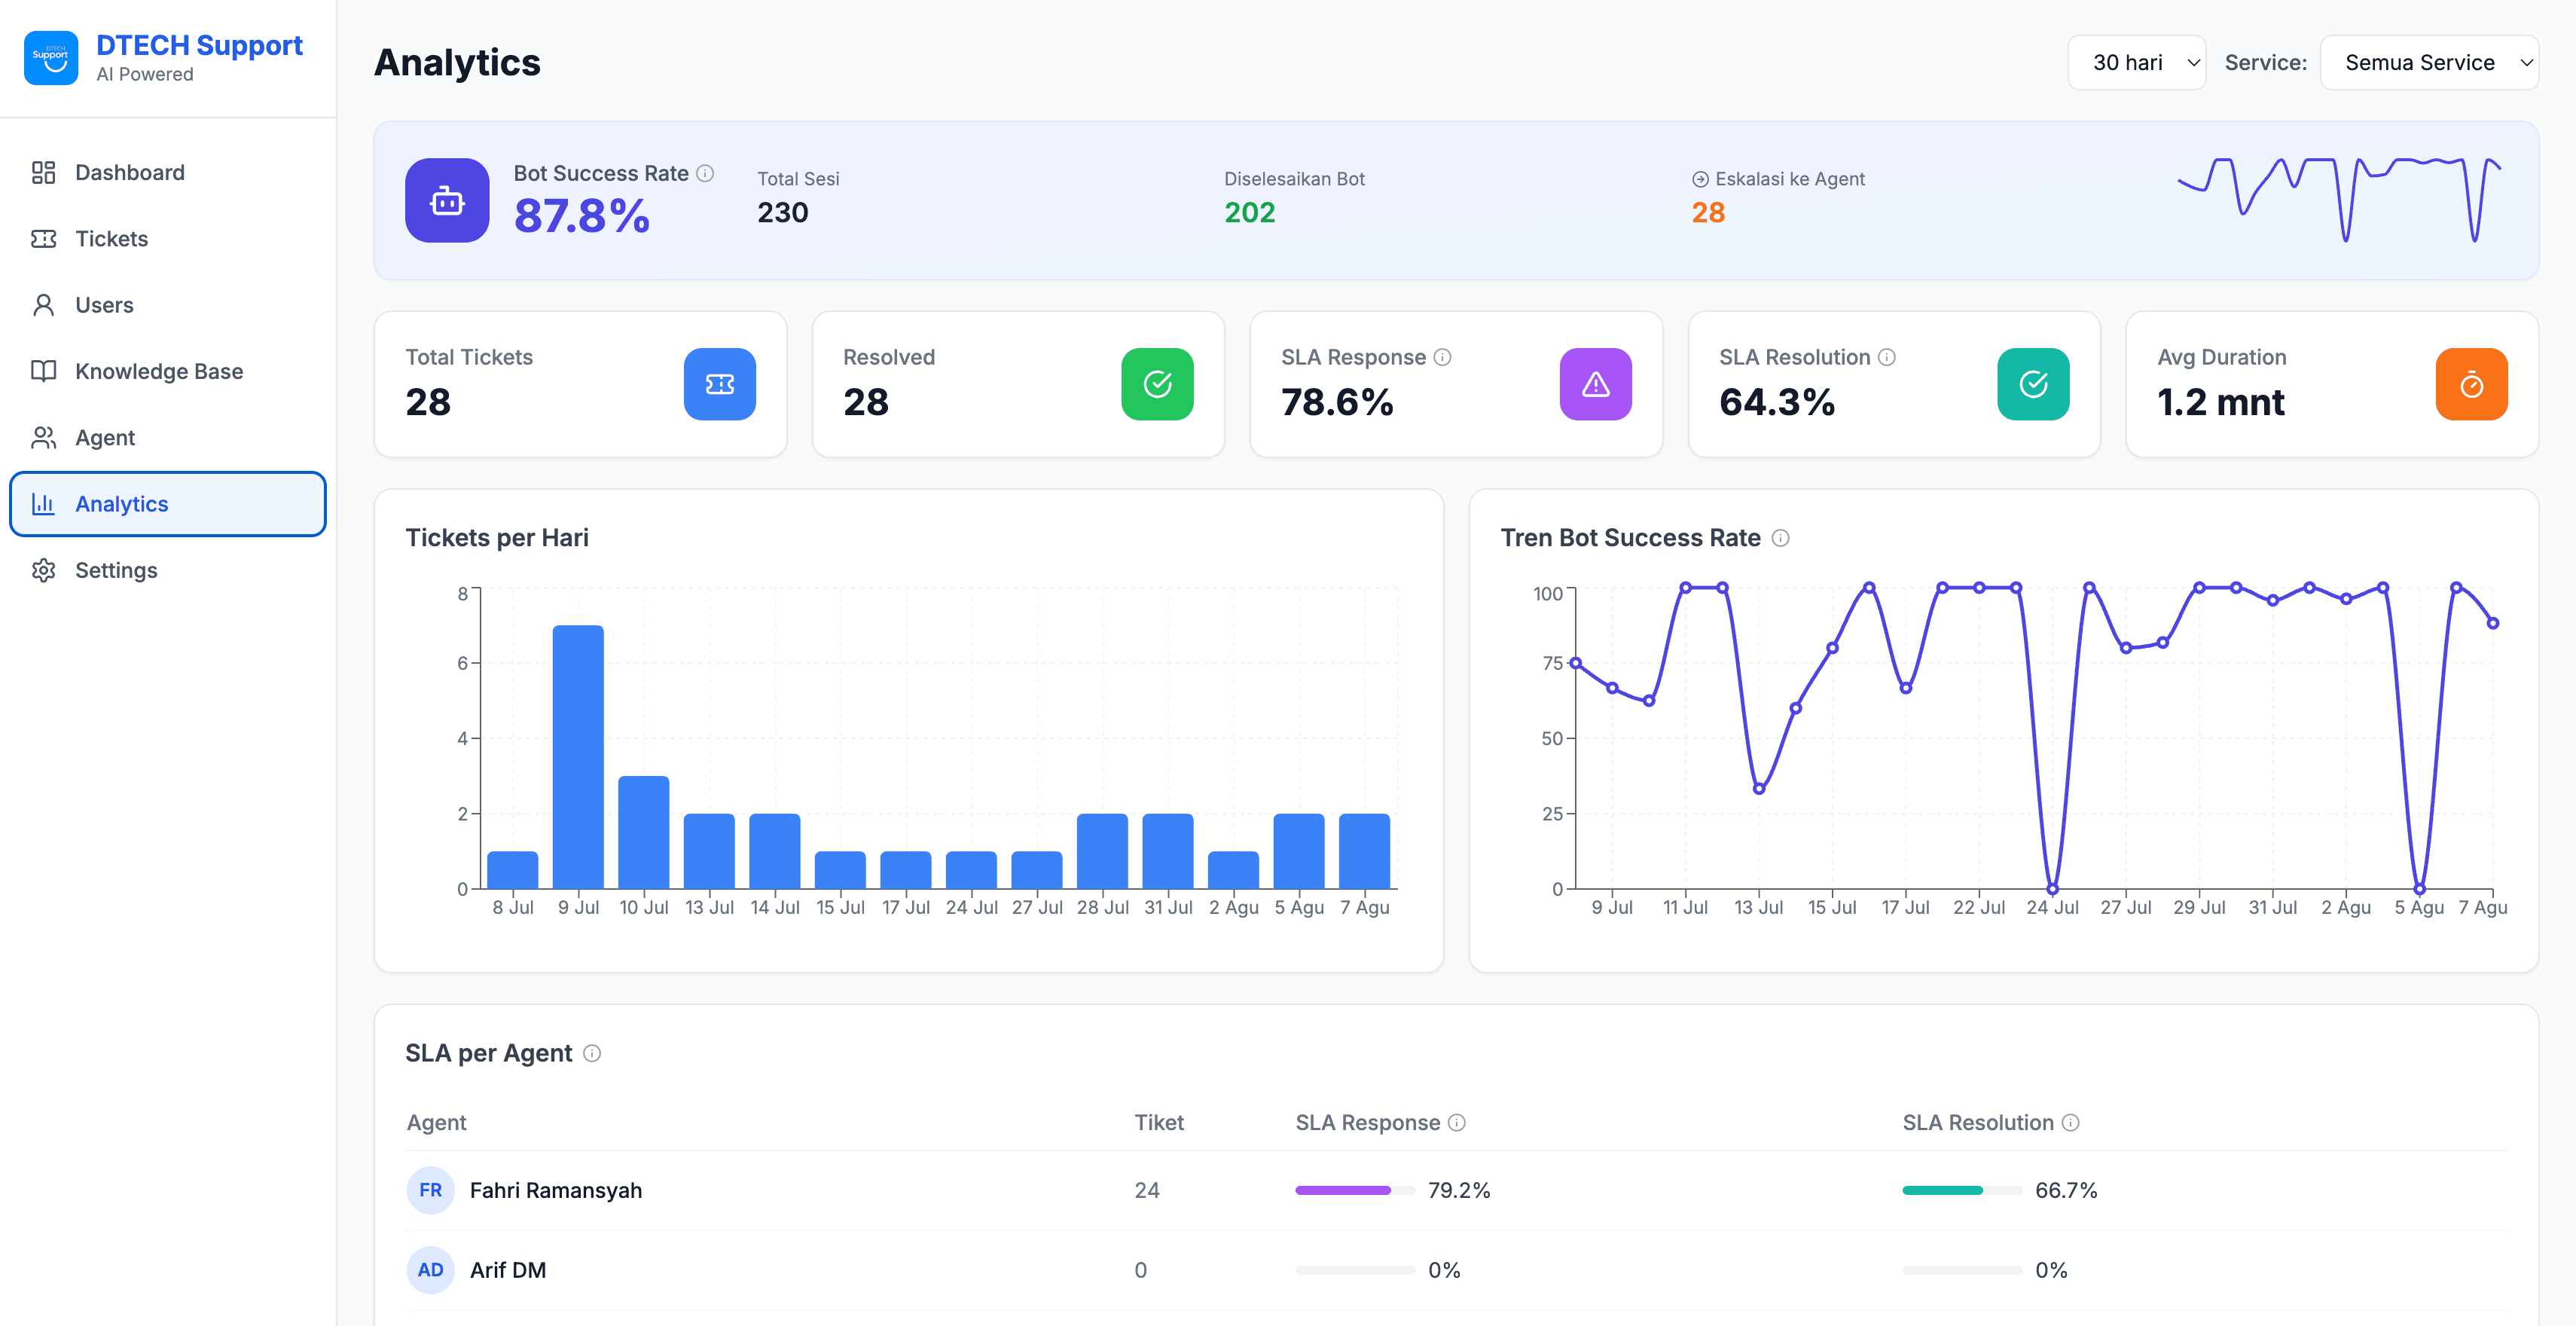Click the Eskalasi ke Agent arrow icon
Screen dimensions: 2576x1326
1700,179
